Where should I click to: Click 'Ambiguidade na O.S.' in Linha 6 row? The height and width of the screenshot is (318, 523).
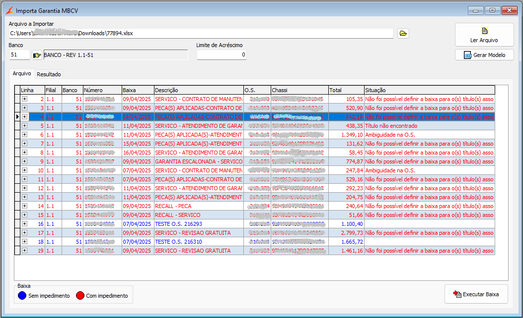(x=429, y=135)
